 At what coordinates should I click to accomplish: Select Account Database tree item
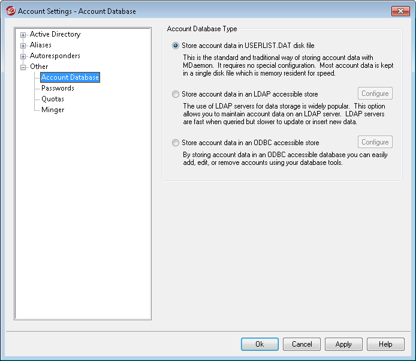70,77
